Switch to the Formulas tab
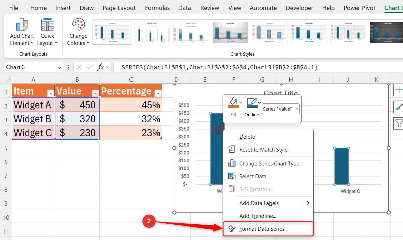This screenshot has width=403, height=240. click(157, 8)
